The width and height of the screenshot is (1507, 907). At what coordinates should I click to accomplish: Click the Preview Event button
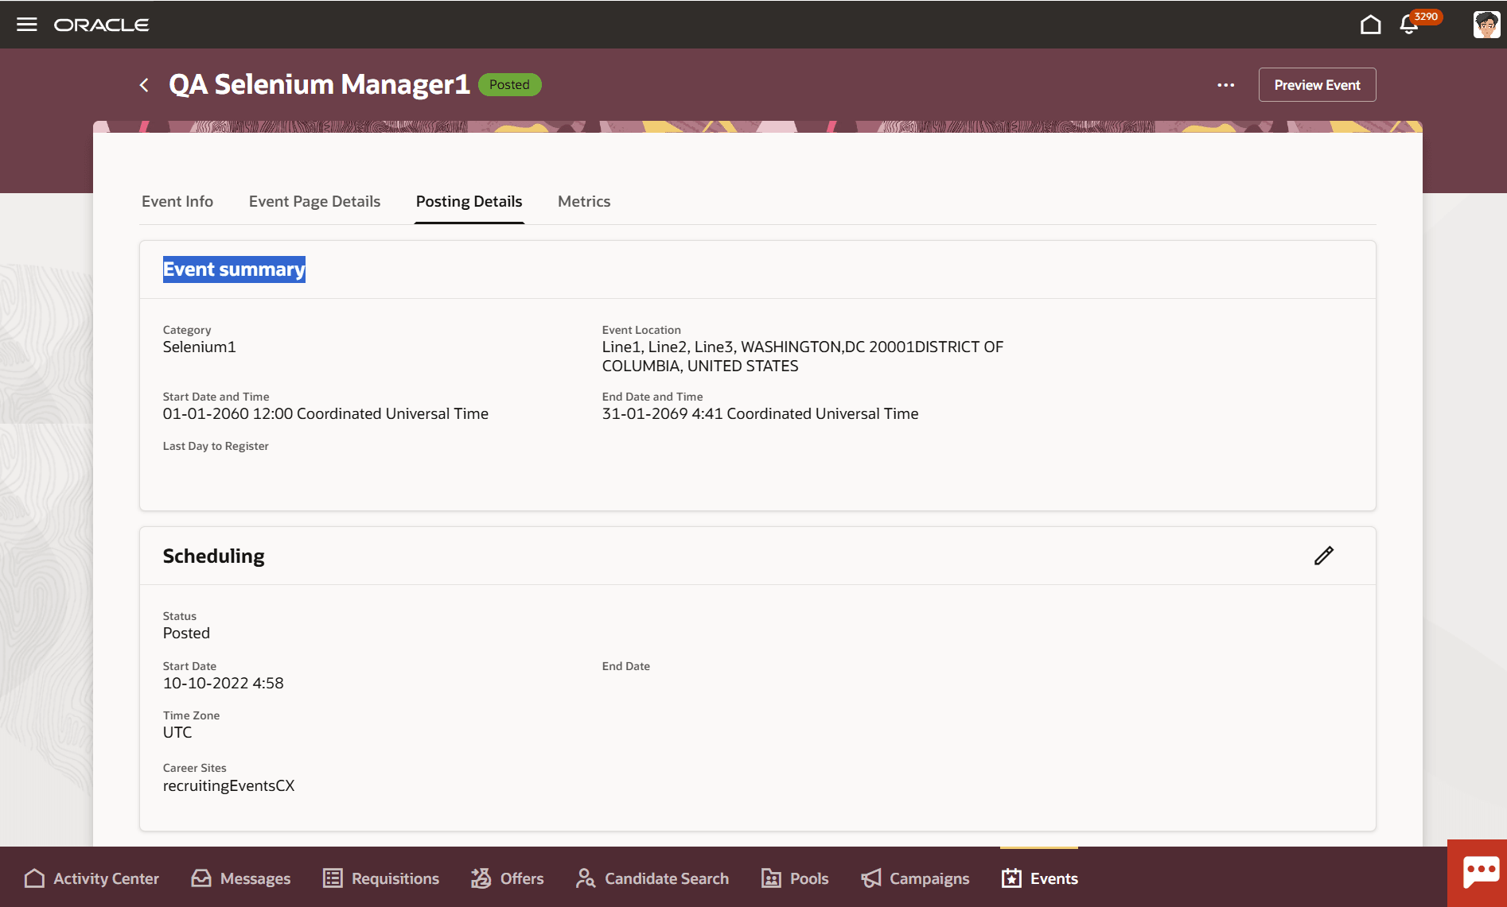coord(1317,85)
